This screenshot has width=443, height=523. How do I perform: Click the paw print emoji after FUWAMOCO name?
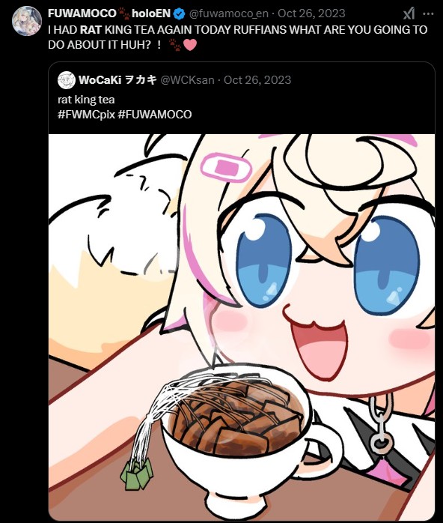point(124,13)
